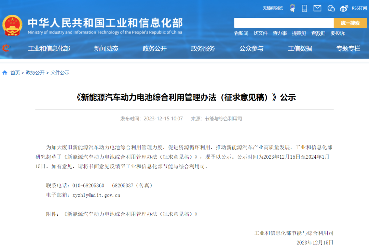Image resolution: width=369 pixels, height=246 pixels.
Task: Click the phone number 010-68205360
Action: pyautogui.click(x=88, y=185)
